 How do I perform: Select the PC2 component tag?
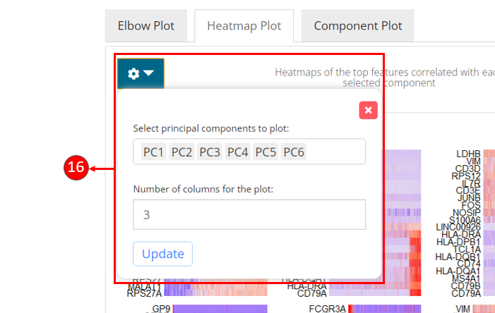click(181, 152)
